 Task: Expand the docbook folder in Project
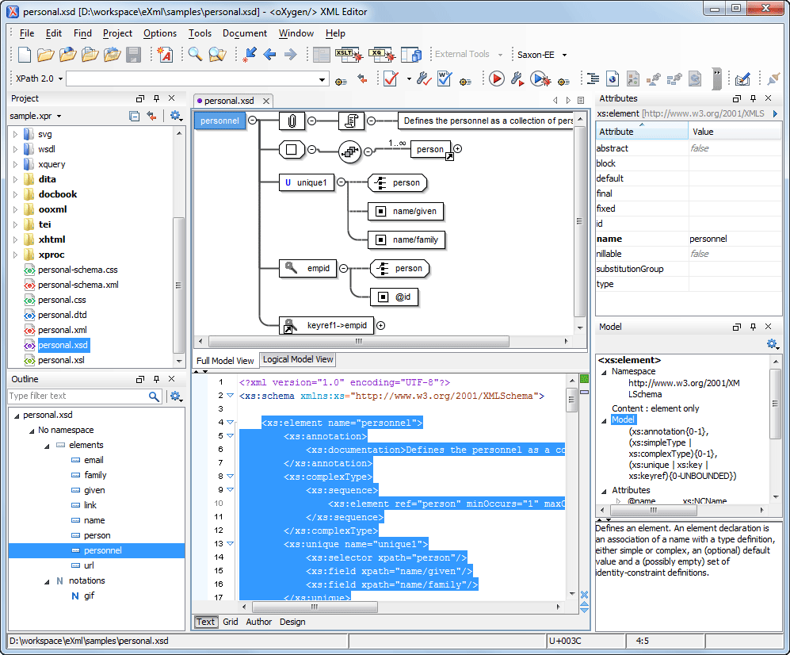point(15,194)
